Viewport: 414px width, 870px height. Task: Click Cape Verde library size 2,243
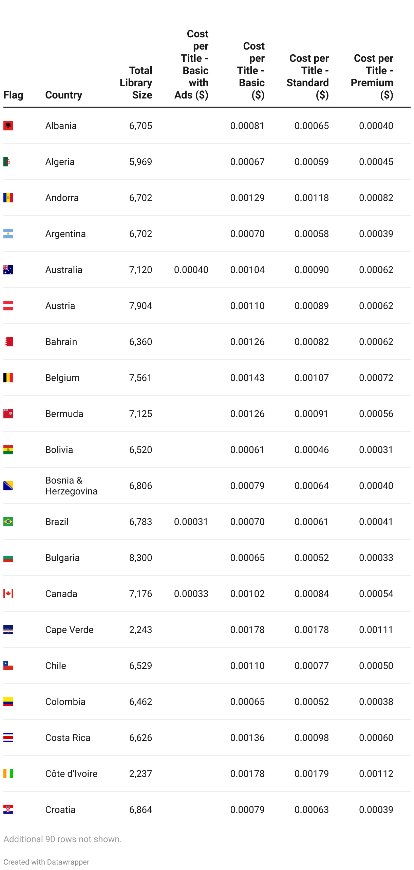(140, 630)
